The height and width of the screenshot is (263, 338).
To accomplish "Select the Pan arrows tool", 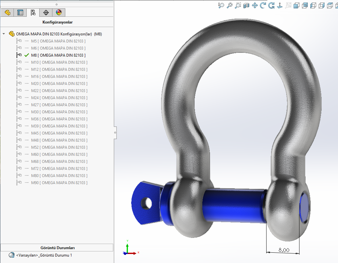I will coord(255,5).
